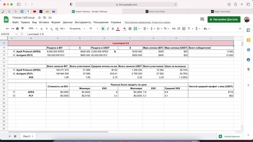Redo the last undone action
Viewport: 253px width, 142px height.
(12, 29)
